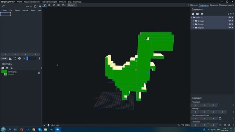
Task: Click the first Поворот X value field
Action: coord(195,125)
